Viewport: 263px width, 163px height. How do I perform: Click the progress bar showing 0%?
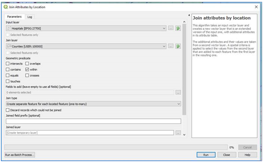coord(116,147)
